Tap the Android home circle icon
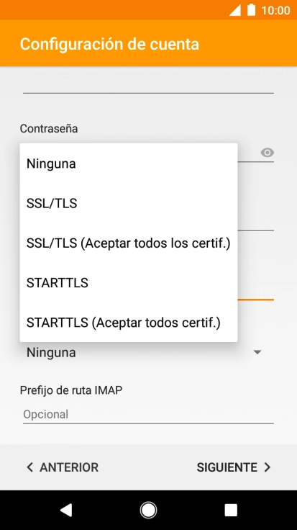The height and width of the screenshot is (530, 297). (148, 510)
